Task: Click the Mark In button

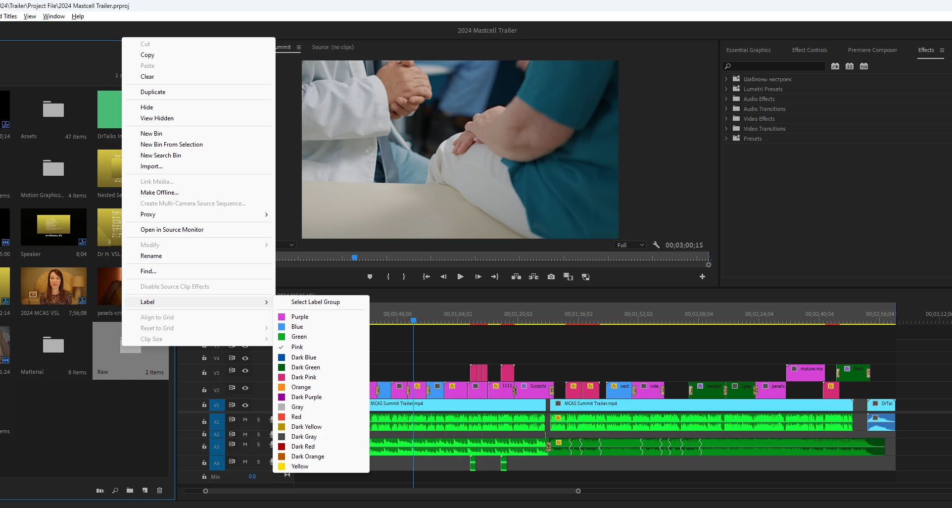Action: (x=388, y=277)
